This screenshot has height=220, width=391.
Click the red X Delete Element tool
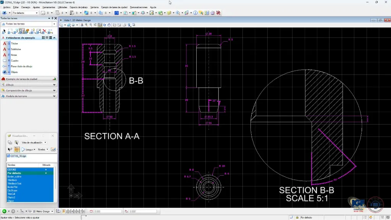(x=44, y=31)
